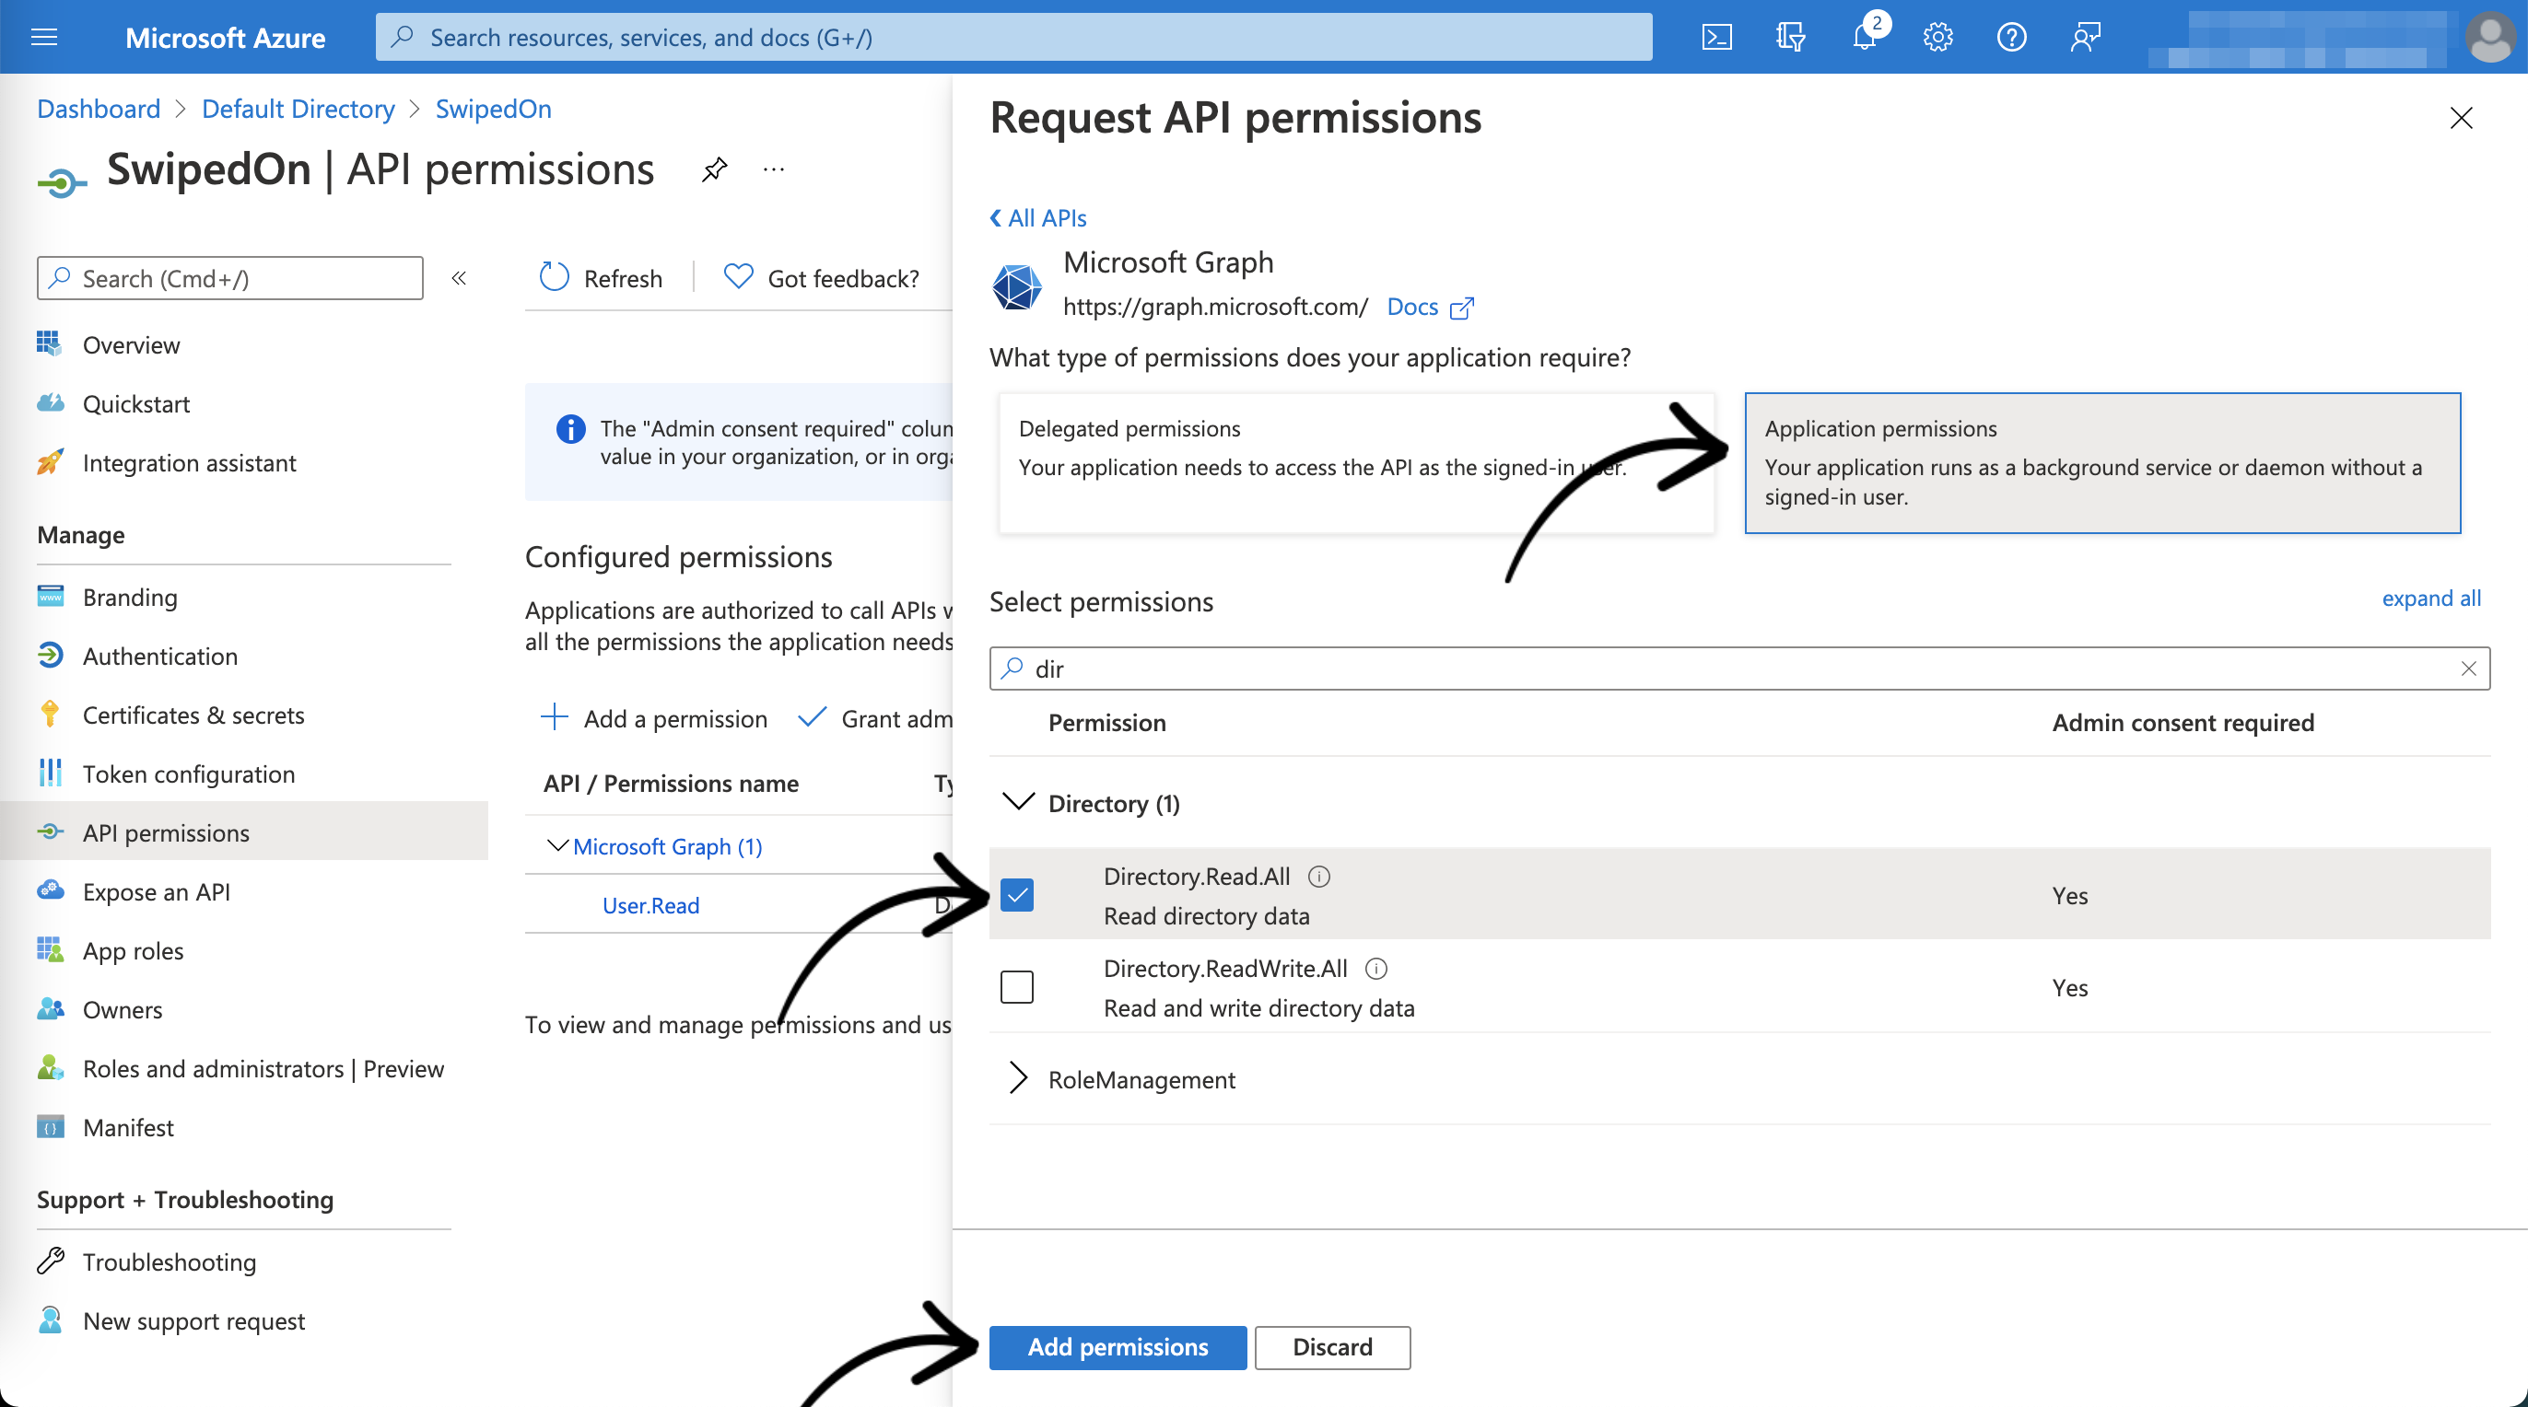Viewport: 2528px width, 1407px height.
Task: Focus the Select permissions search field
Action: [1739, 669]
